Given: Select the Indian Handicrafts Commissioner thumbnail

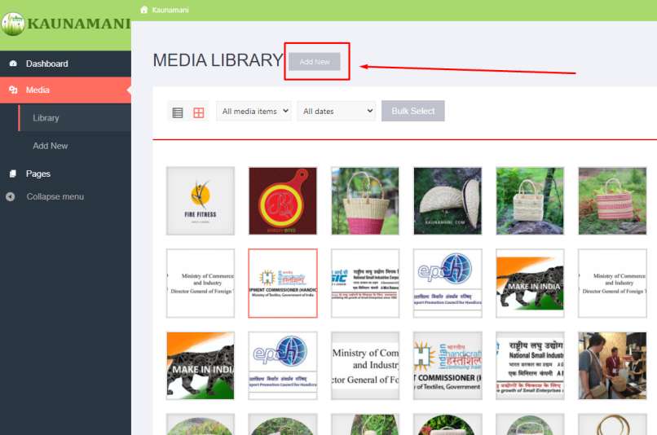Looking at the screenshot, I should 448,366.
